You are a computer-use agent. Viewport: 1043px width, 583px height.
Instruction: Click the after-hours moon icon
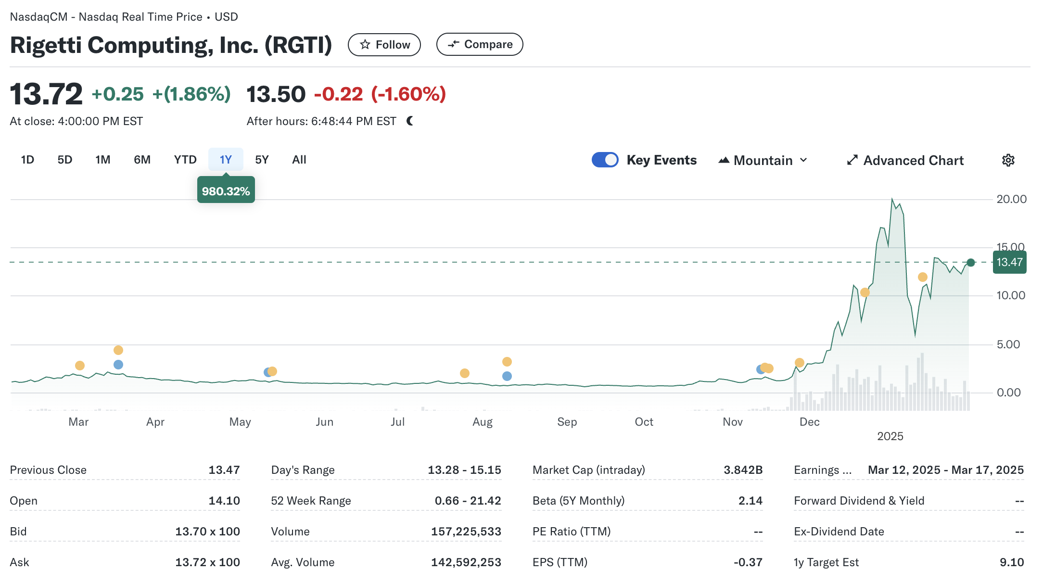(x=410, y=121)
